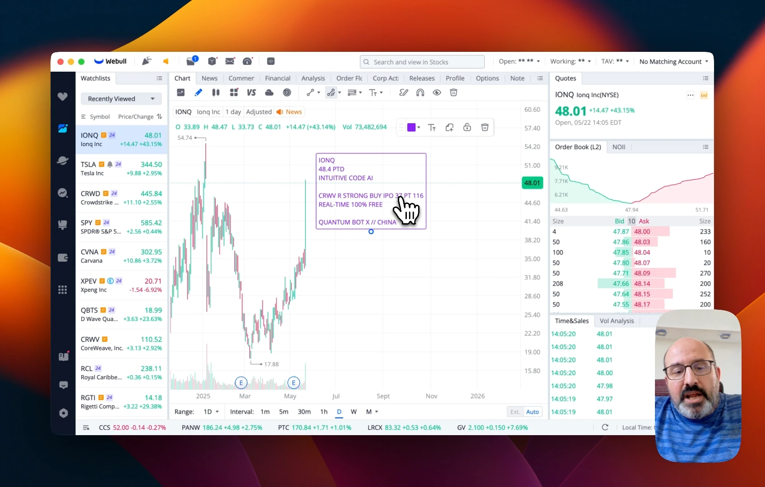
Task: Select the W weekly interval
Action: (x=354, y=412)
